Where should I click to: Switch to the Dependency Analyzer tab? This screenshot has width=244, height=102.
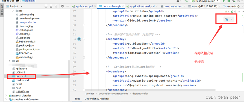(97, 99)
